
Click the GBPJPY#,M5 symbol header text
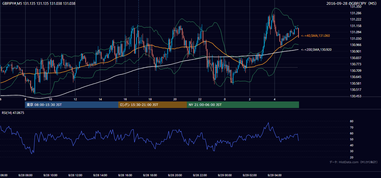click(39, 4)
